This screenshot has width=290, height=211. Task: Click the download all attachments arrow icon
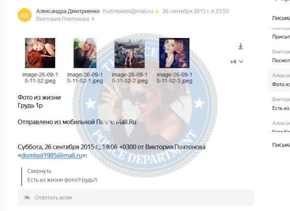click(x=240, y=46)
